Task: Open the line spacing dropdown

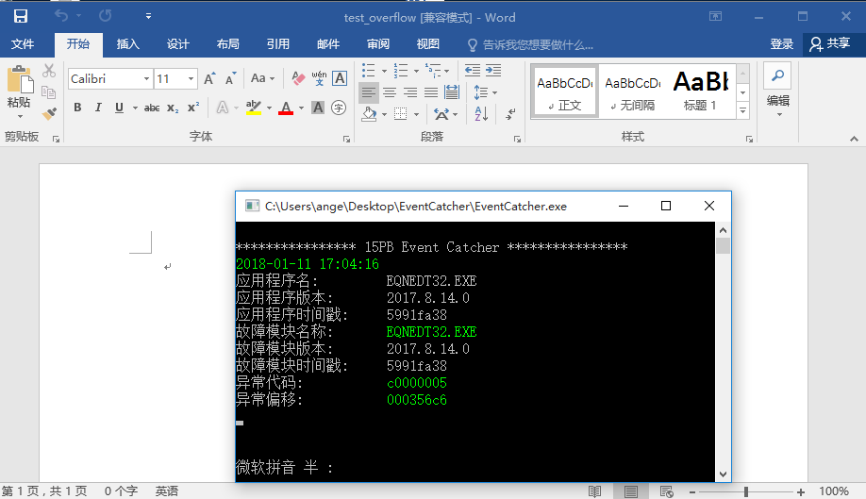Action: [495, 92]
